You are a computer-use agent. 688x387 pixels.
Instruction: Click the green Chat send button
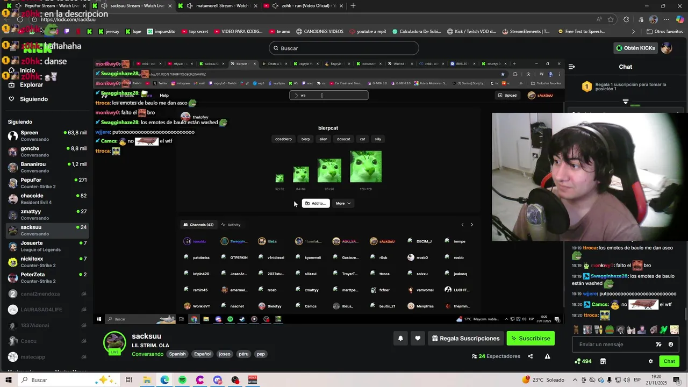tap(669, 361)
